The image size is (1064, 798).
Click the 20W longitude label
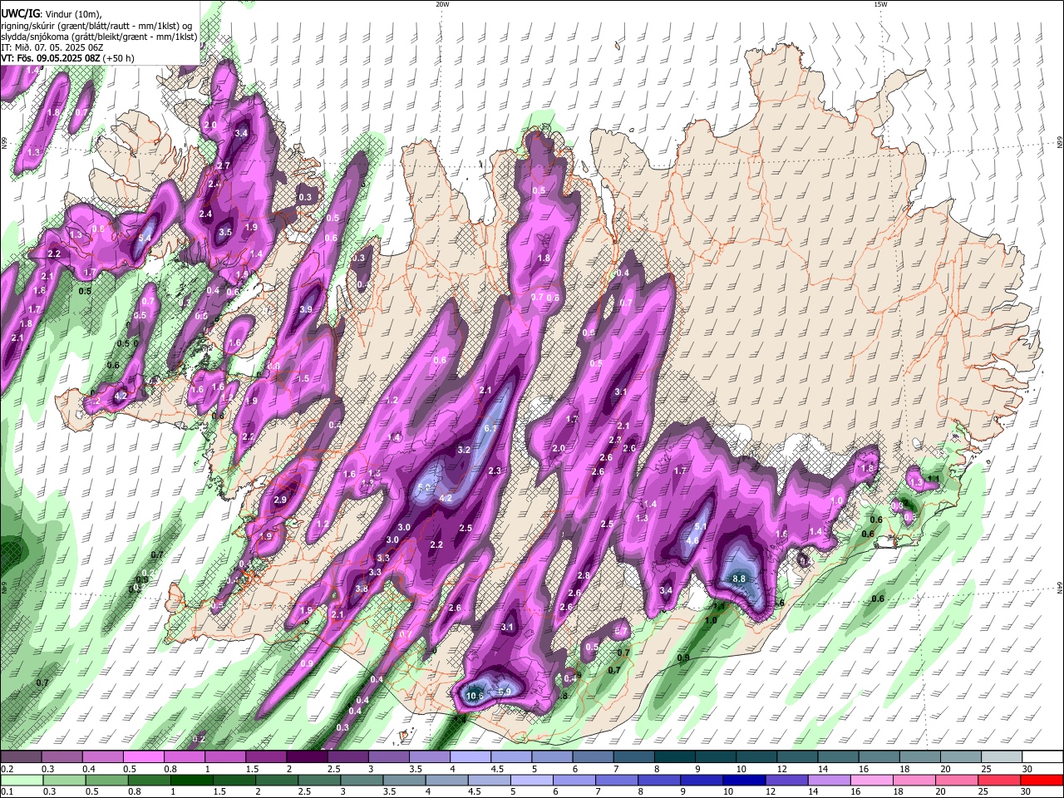tap(442, 4)
